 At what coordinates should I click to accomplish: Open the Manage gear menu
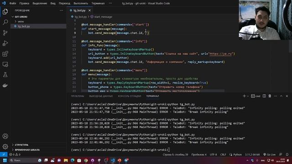tap(5, 147)
